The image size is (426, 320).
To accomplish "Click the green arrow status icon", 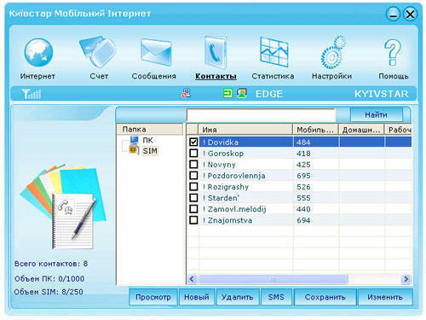I will coord(227,93).
